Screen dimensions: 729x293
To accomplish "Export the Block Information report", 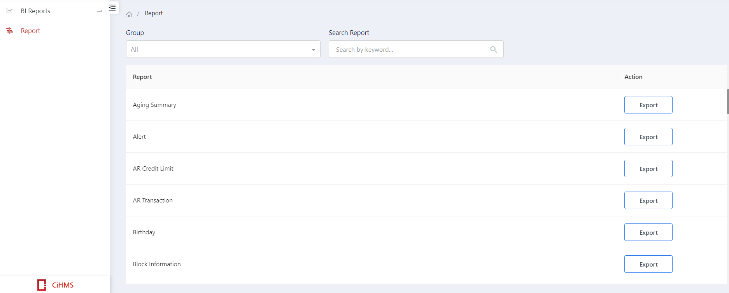I will coord(648,264).
